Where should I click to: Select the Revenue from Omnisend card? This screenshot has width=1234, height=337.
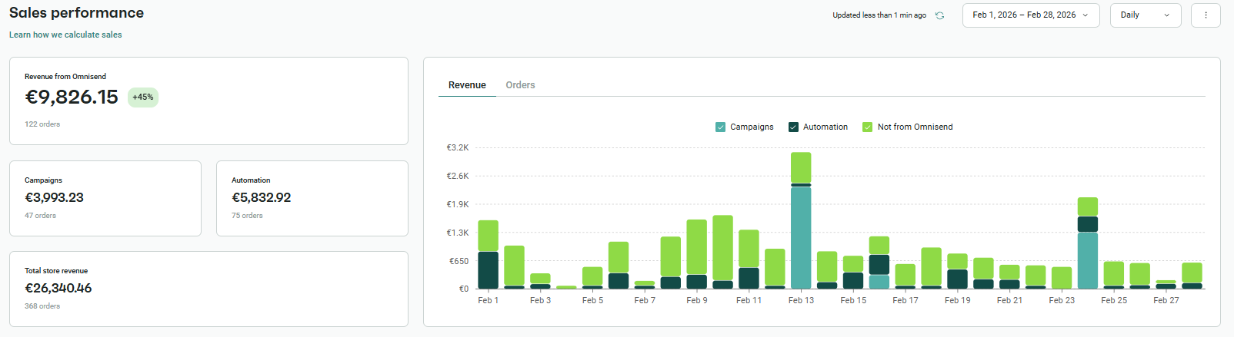pyautogui.click(x=208, y=101)
